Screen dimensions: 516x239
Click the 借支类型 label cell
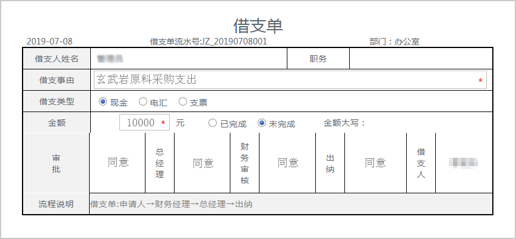pyautogui.click(x=56, y=101)
